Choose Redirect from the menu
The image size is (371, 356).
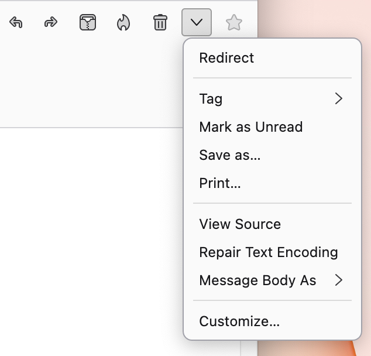coord(272,58)
